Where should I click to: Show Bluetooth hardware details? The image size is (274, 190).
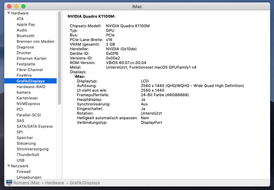(25, 36)
